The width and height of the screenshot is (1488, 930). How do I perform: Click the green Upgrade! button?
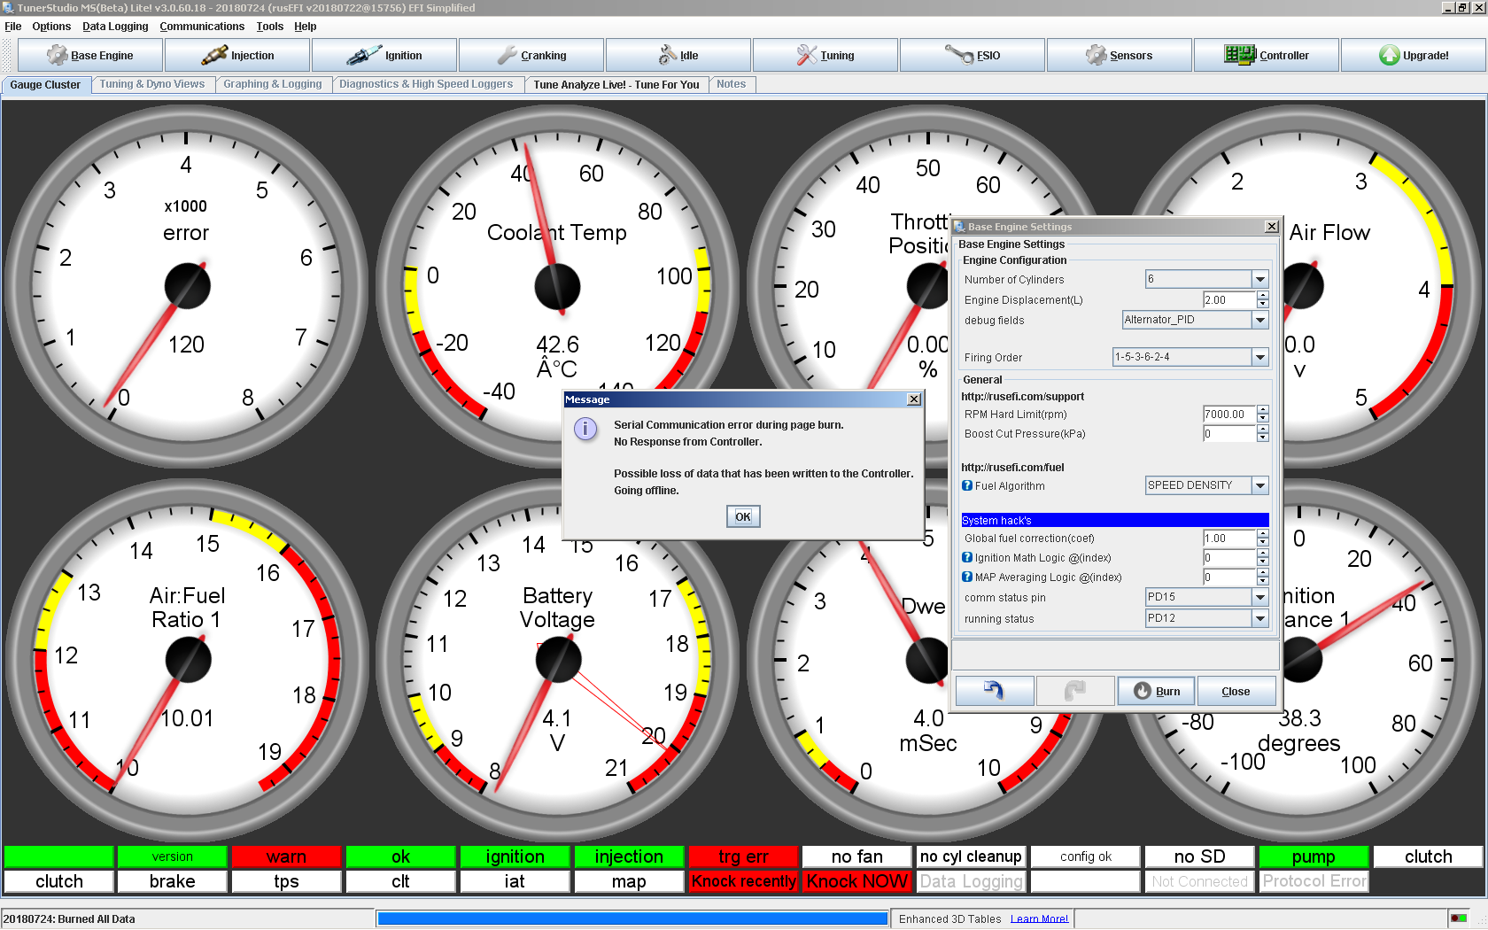click(1414, 55)
